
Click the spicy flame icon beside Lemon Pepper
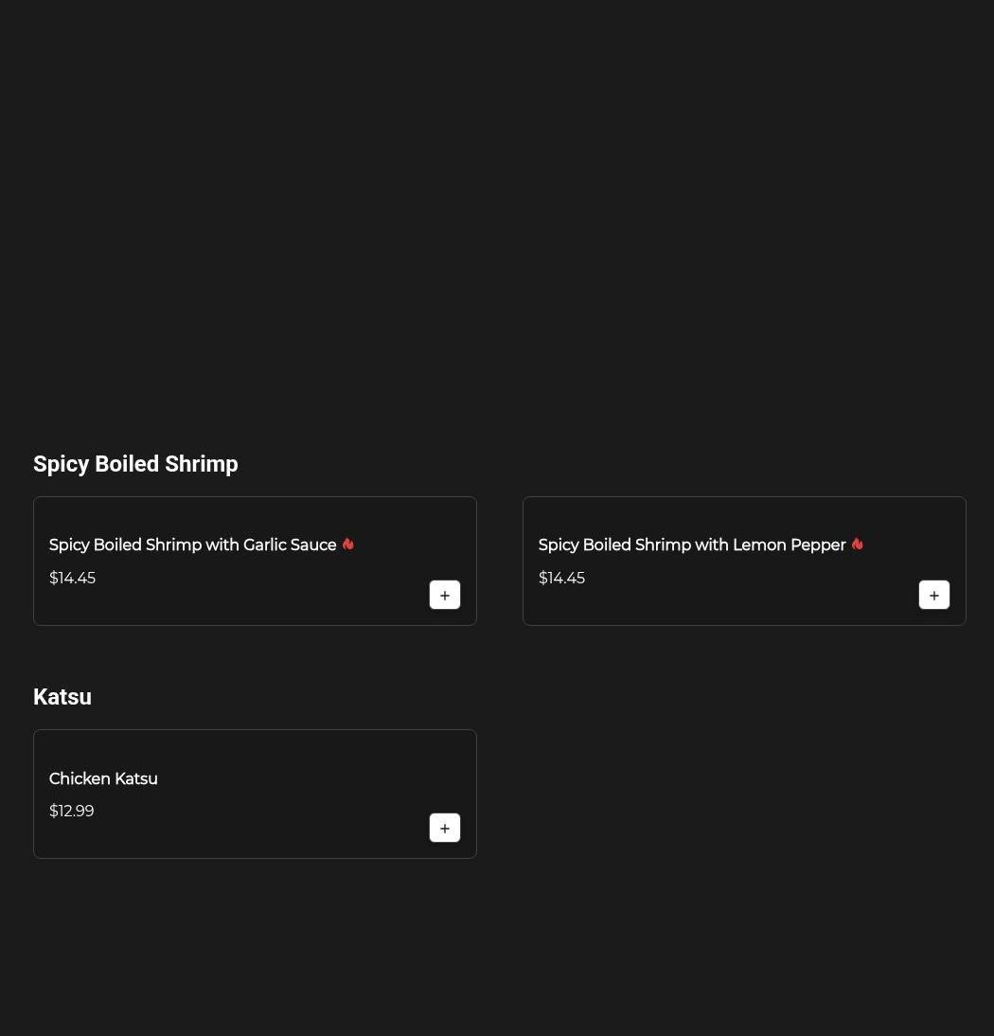[858, 545]
